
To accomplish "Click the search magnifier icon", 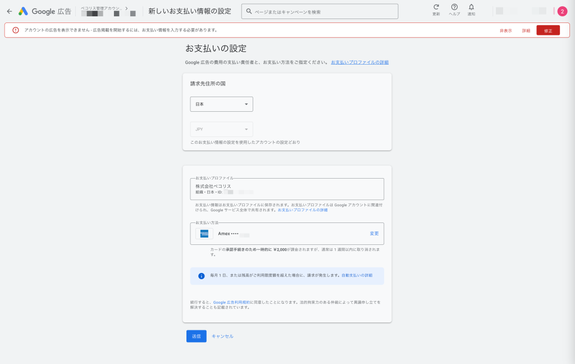I will tap(249, 11).
